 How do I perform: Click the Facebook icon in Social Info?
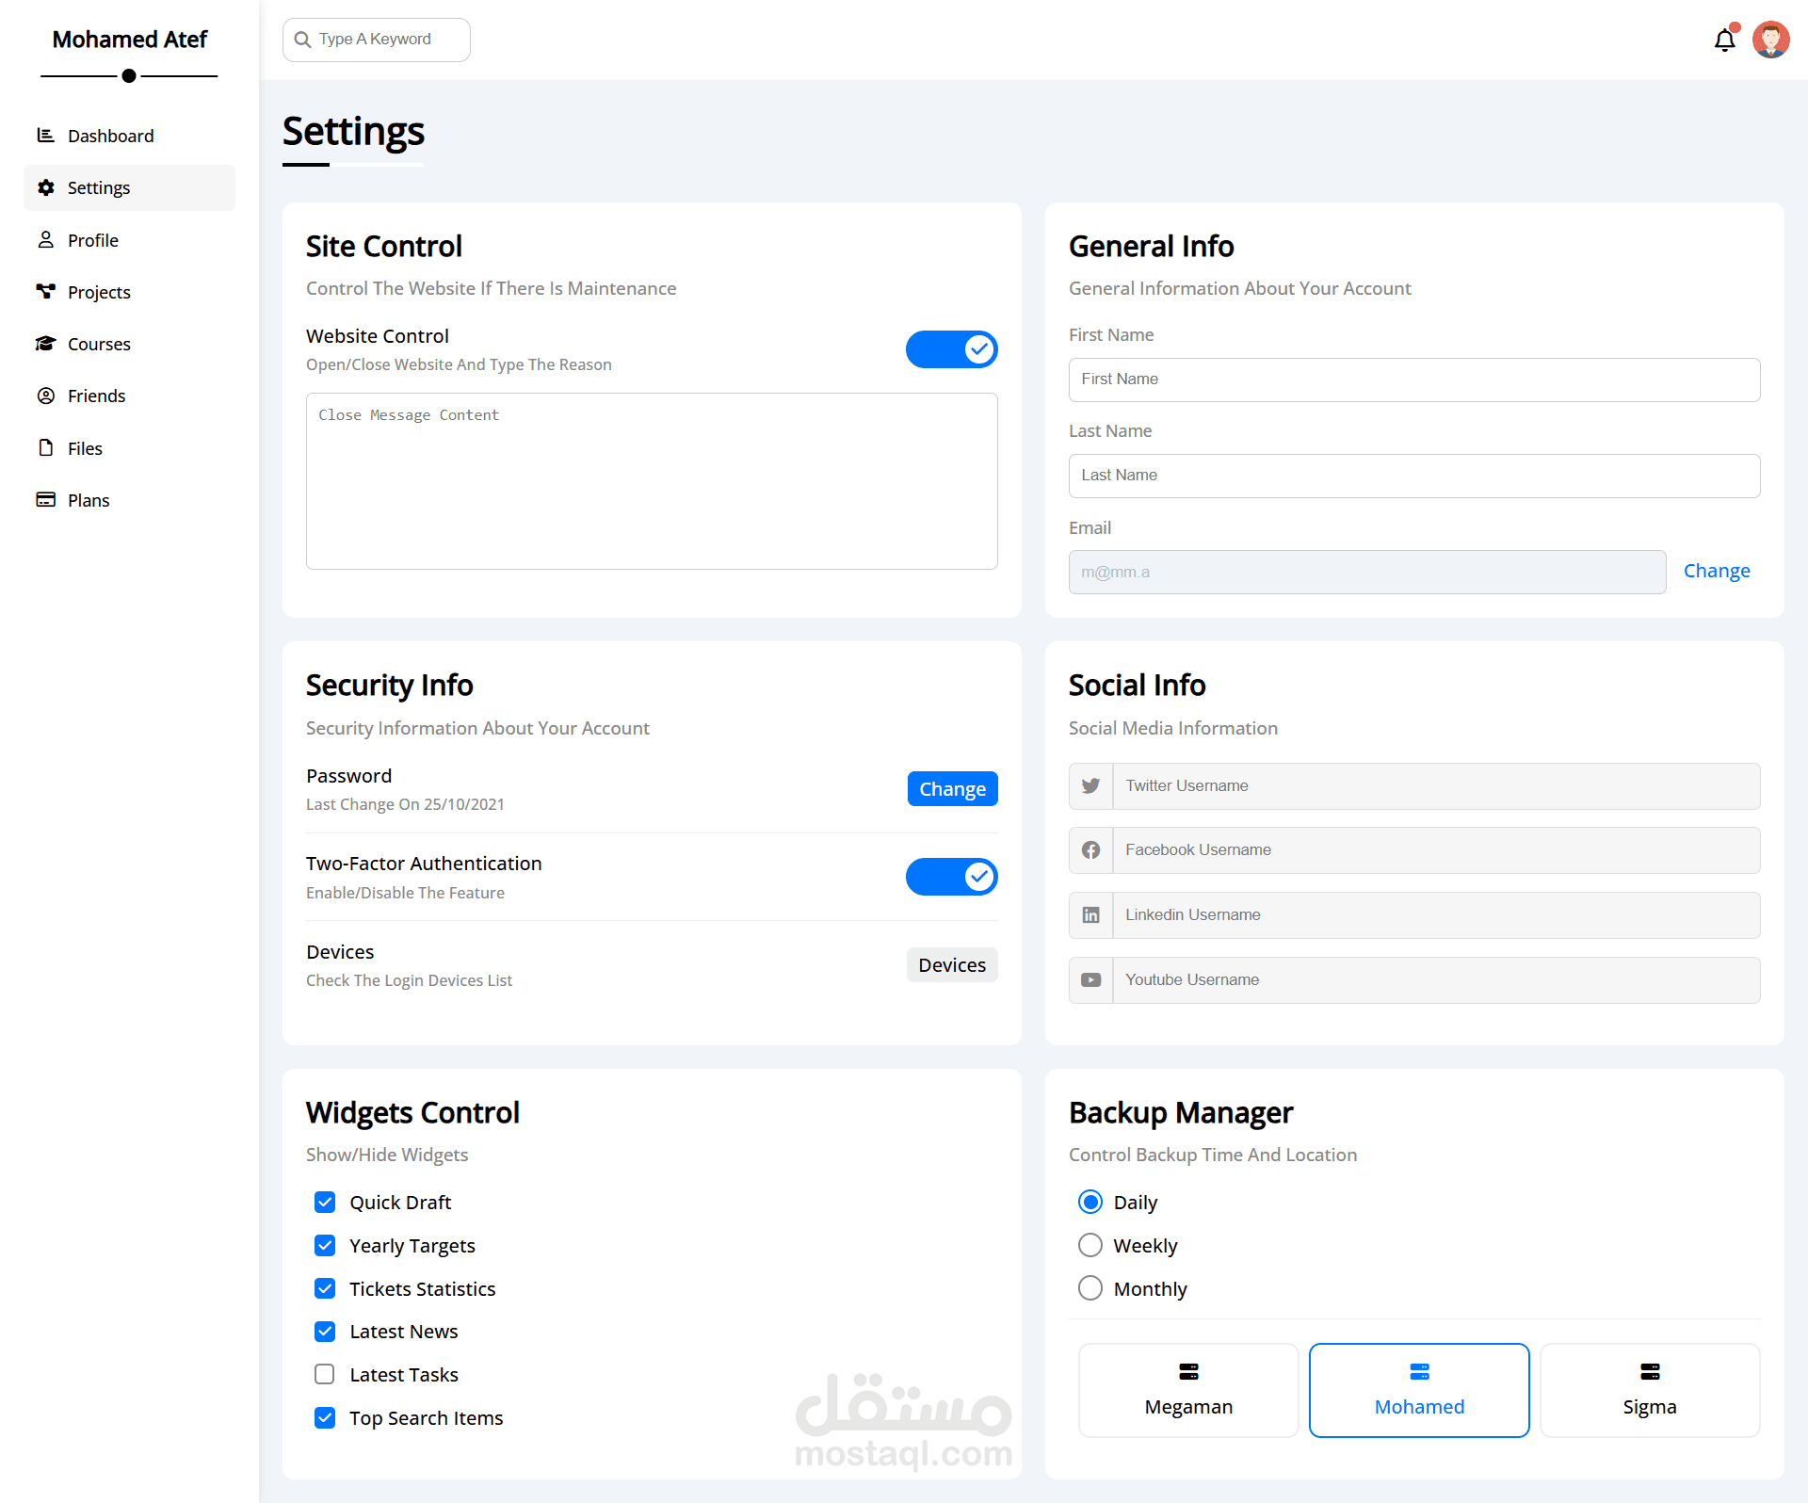(x=1090, y=850)
